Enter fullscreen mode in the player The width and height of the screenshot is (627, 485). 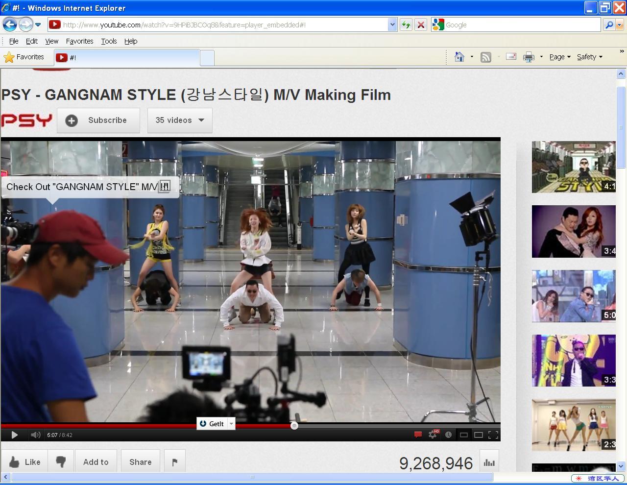pos(493,435)
